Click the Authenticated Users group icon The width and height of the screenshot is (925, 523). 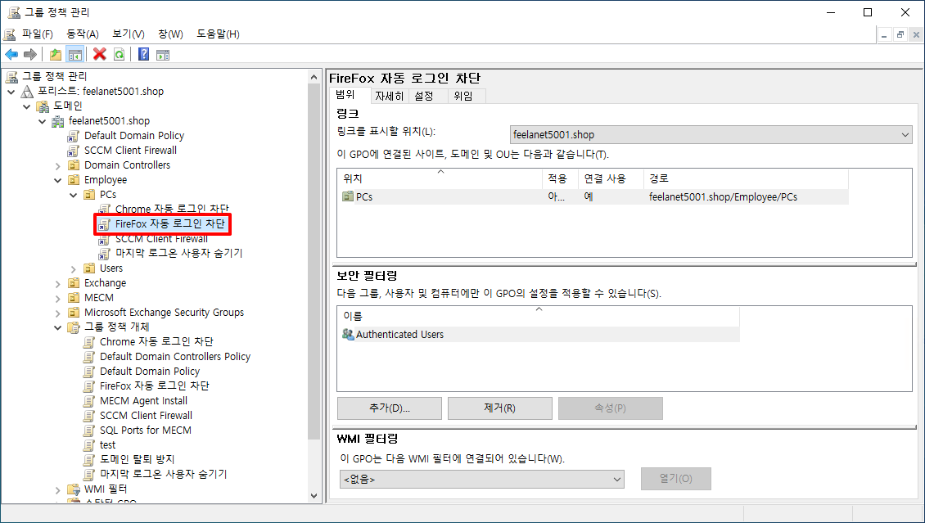point(348,334)
